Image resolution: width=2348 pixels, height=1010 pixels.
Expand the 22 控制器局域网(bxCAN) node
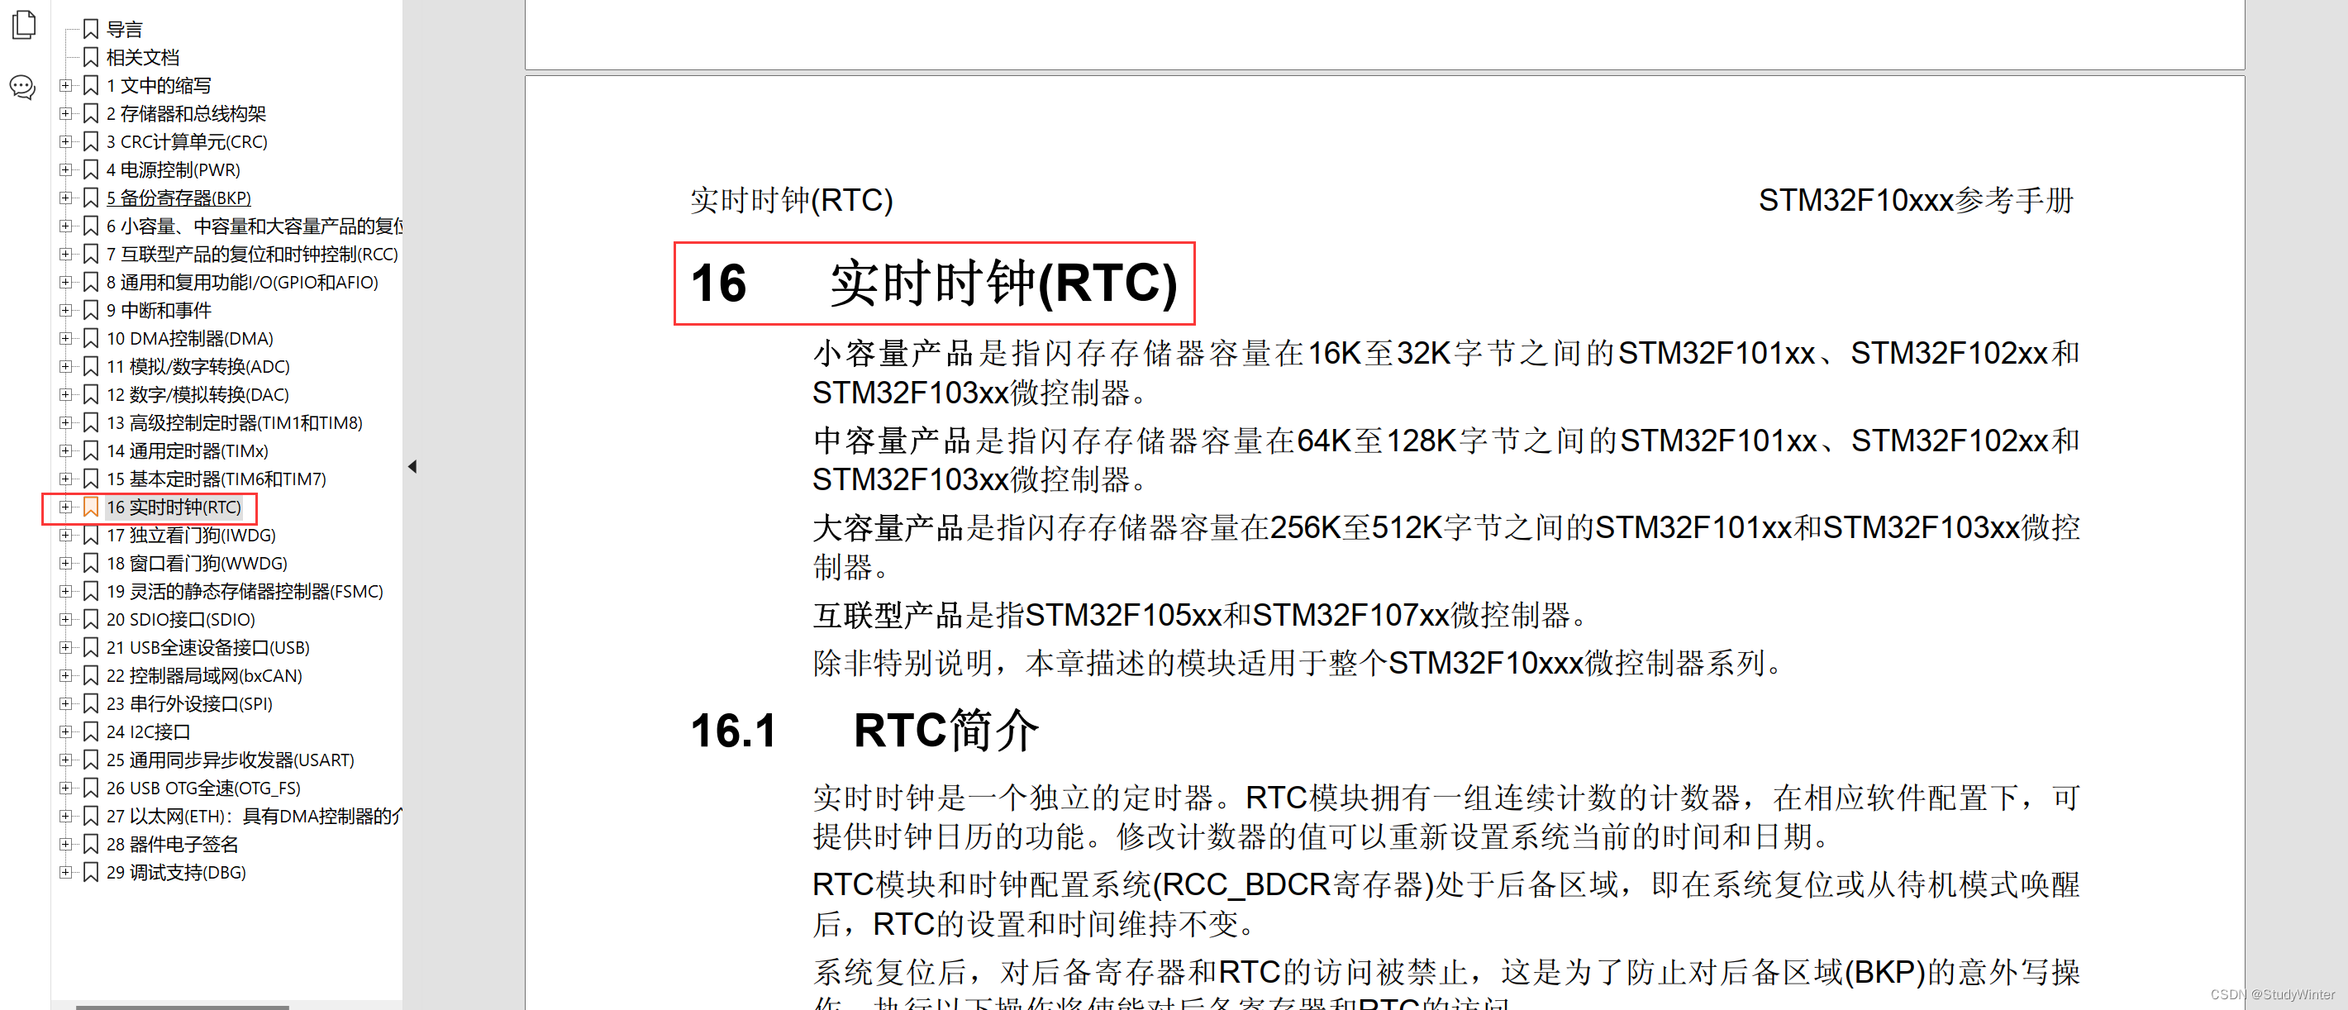tap(65, 675)
